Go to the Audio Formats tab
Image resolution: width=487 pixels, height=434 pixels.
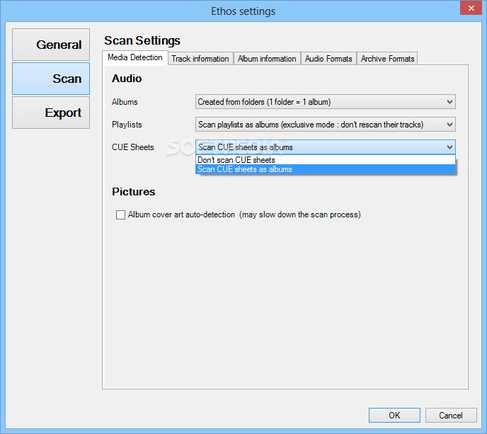[x=328, y=59]
